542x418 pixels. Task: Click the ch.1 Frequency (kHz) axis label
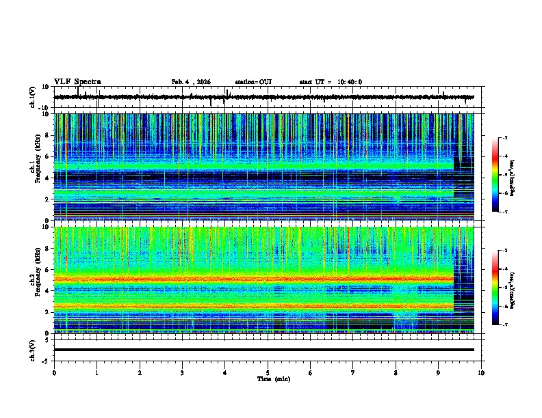coord(36,158)
